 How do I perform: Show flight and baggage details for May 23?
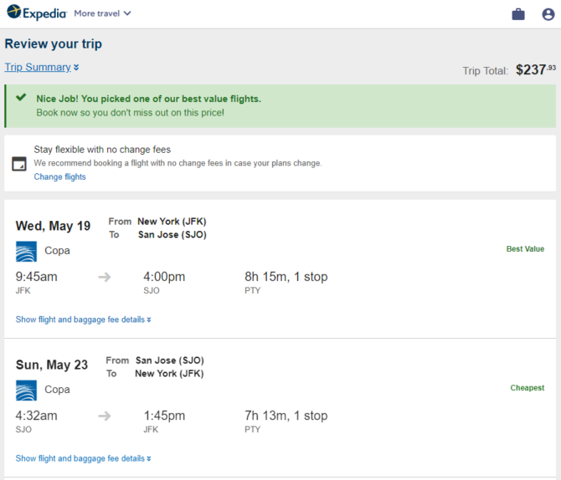coord(84,458)
